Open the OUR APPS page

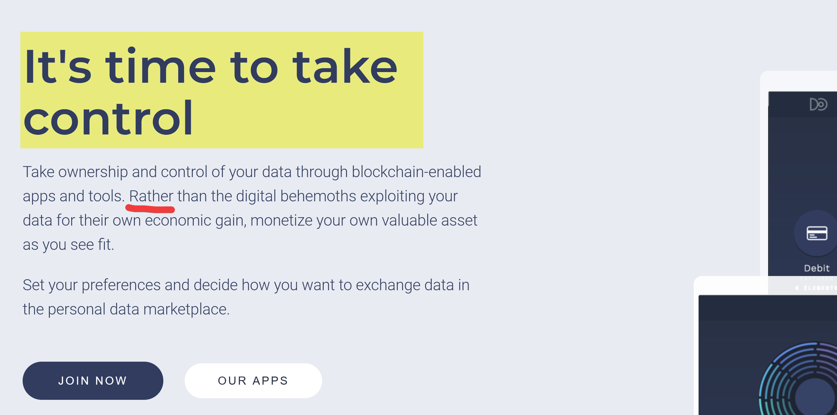pyautogui.click(x=253, y=381)
